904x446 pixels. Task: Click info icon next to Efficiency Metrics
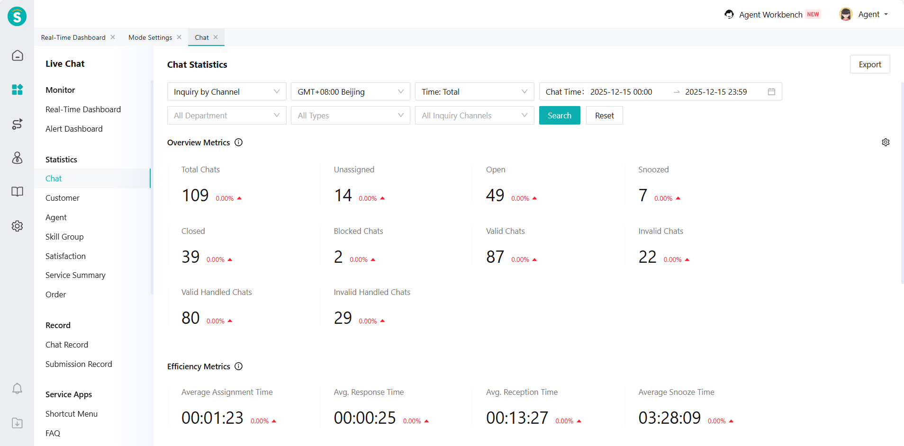[239, 366]
